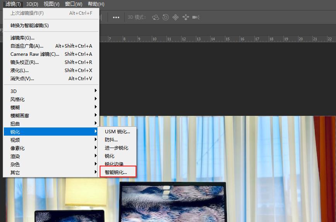336x222 pixels.
Task: Select the 3D roll object icon
Action: (x=166, y=17)
